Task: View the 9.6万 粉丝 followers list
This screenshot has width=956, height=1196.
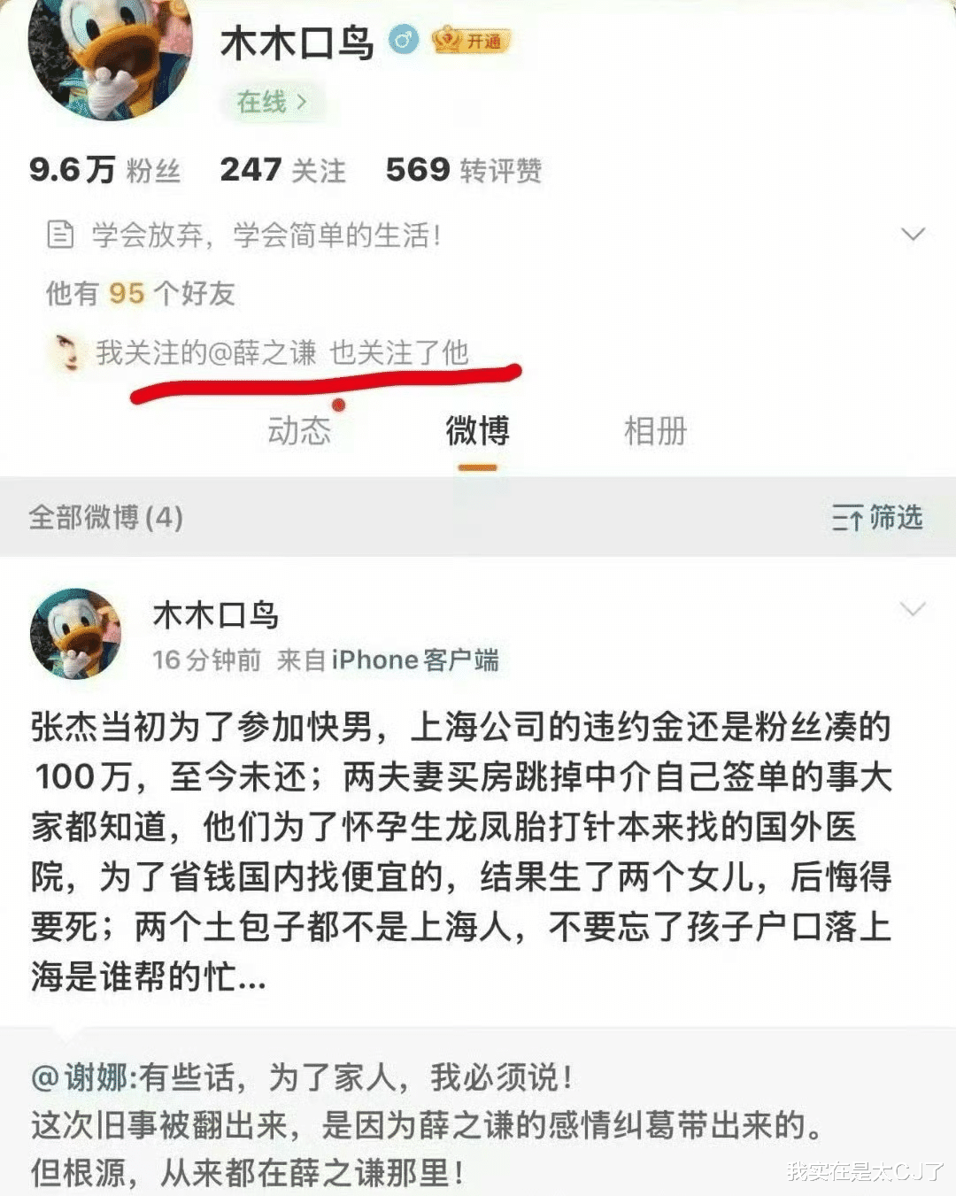Action: (x=104, y=169)
